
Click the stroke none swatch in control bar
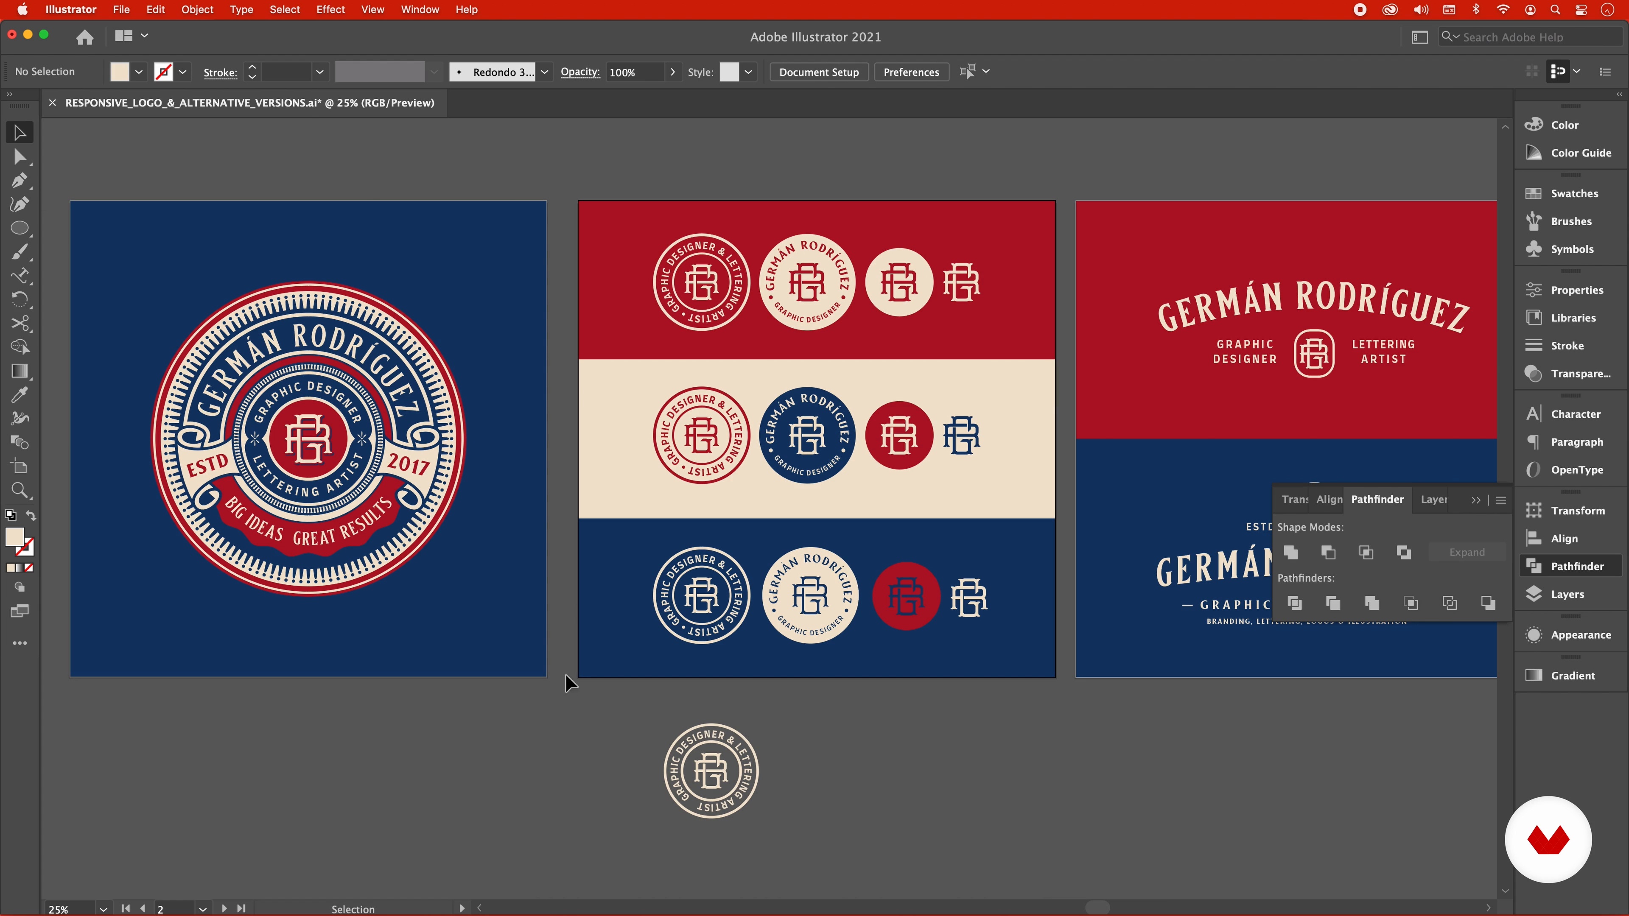pyautogui.click(x=164, y=72)
